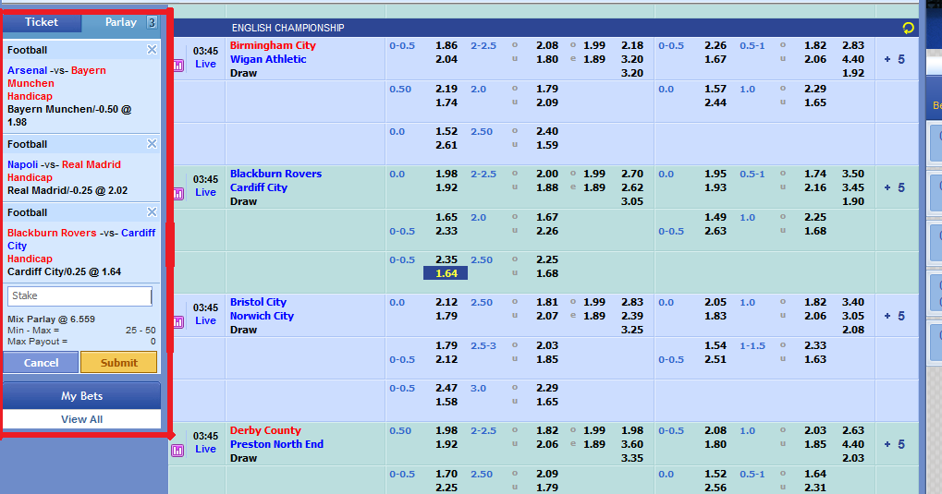This screenshot has height=494, width=942.
Task: Pick Derby first-half under 0.5-1 odds 2.31
Action: click(815, 488)
